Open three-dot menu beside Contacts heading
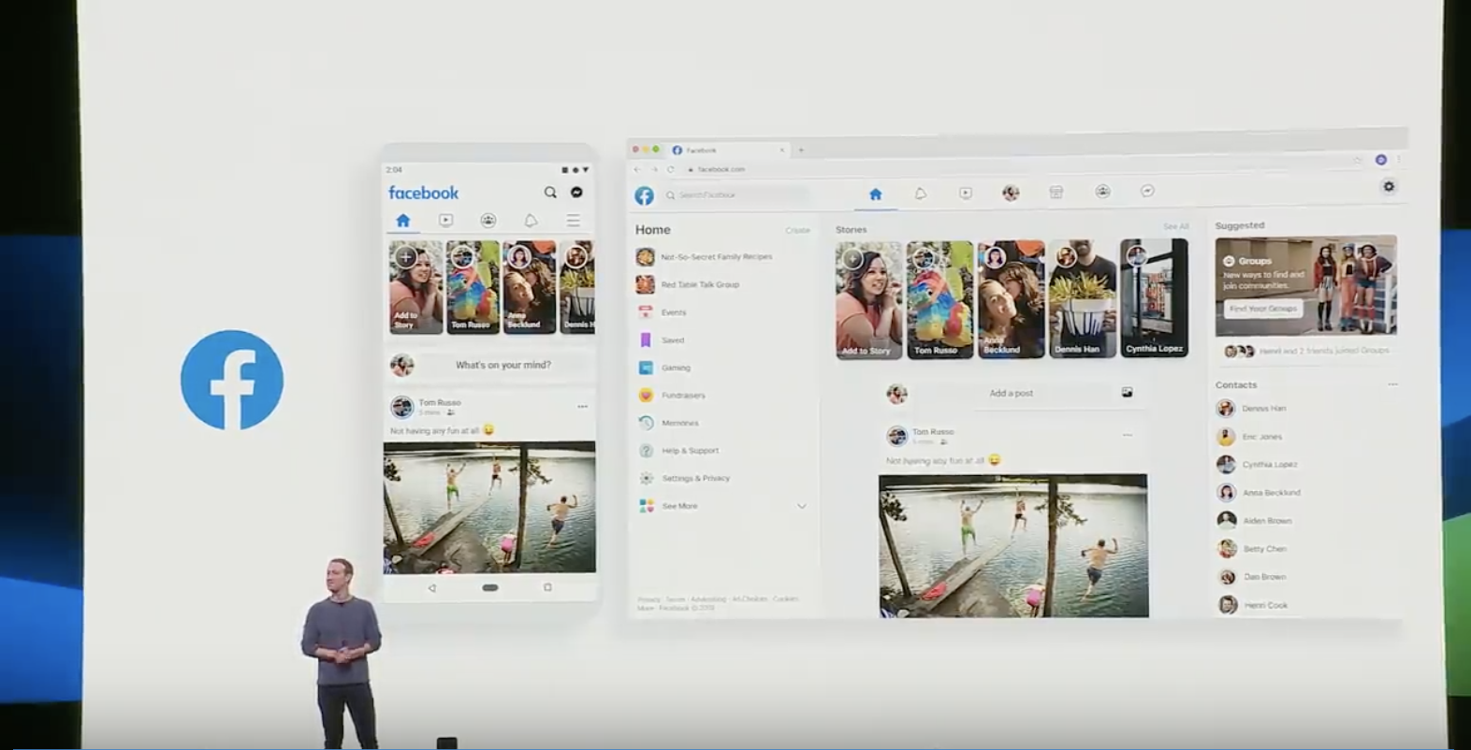 coord(1392,384)
